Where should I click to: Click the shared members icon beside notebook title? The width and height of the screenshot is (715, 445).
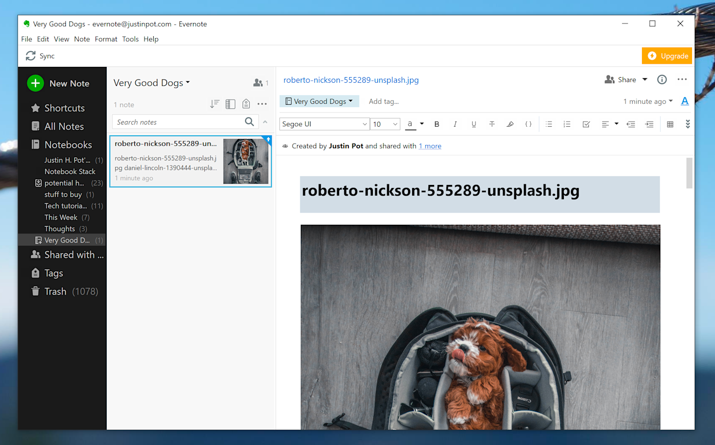[258, 83]
